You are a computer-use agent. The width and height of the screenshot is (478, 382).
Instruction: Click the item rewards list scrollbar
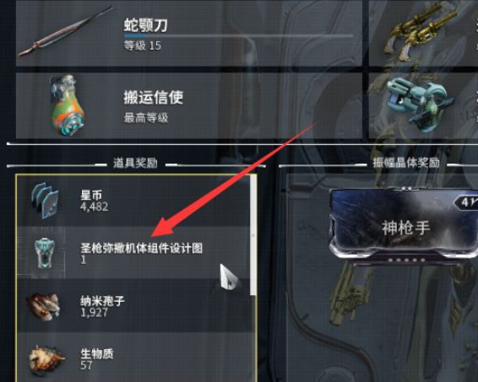(x=253, y=235)
